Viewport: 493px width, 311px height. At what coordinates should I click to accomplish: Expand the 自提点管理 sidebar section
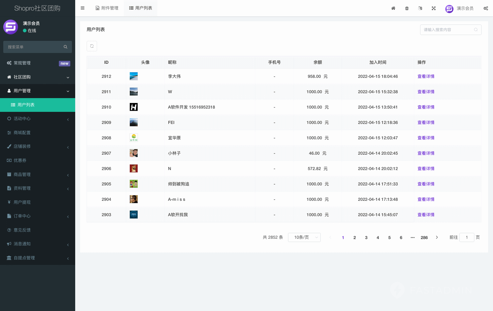point(38,258)
